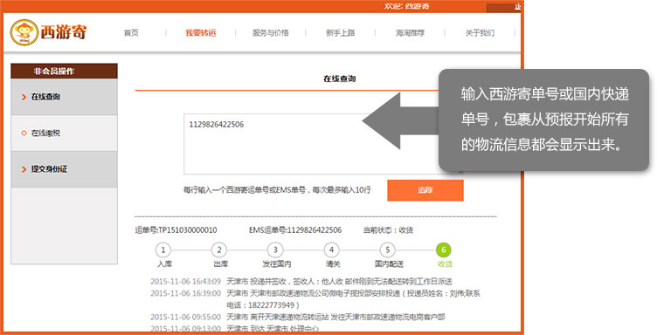Click EMS运单号 1129826422506 text

coord(295,230)
